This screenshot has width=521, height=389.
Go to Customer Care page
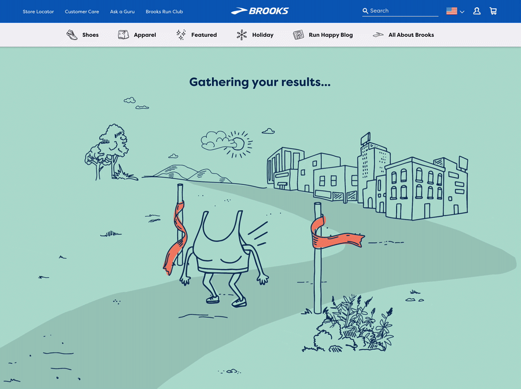click(x=82, y=12)
